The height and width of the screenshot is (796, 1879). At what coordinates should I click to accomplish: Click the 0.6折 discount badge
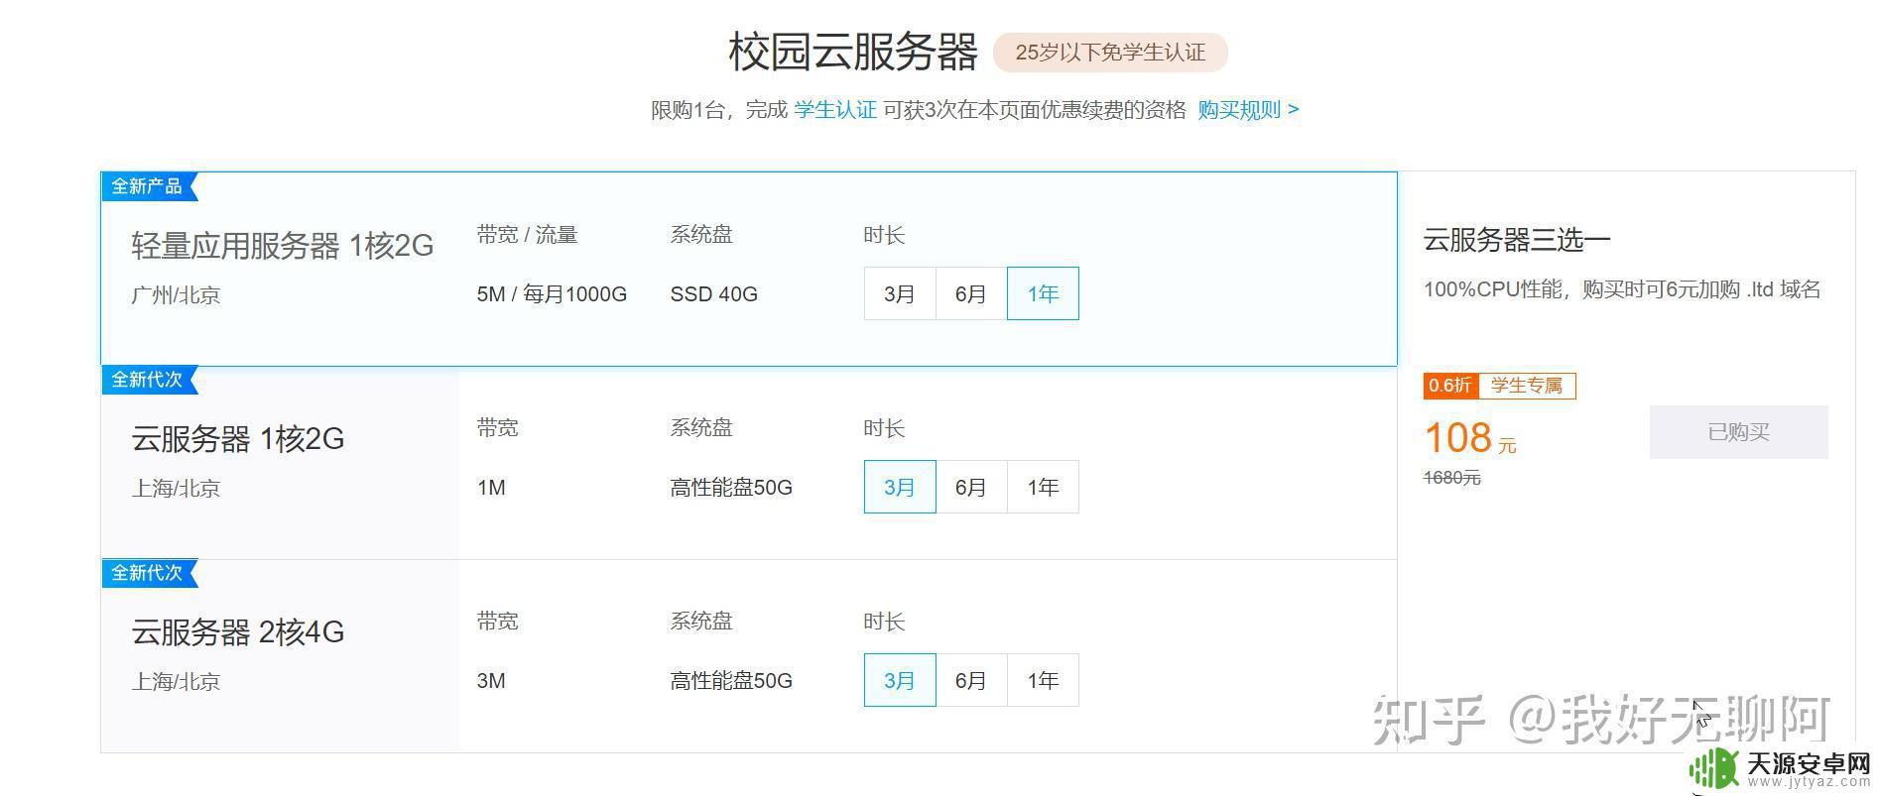tap(1450, 386)
